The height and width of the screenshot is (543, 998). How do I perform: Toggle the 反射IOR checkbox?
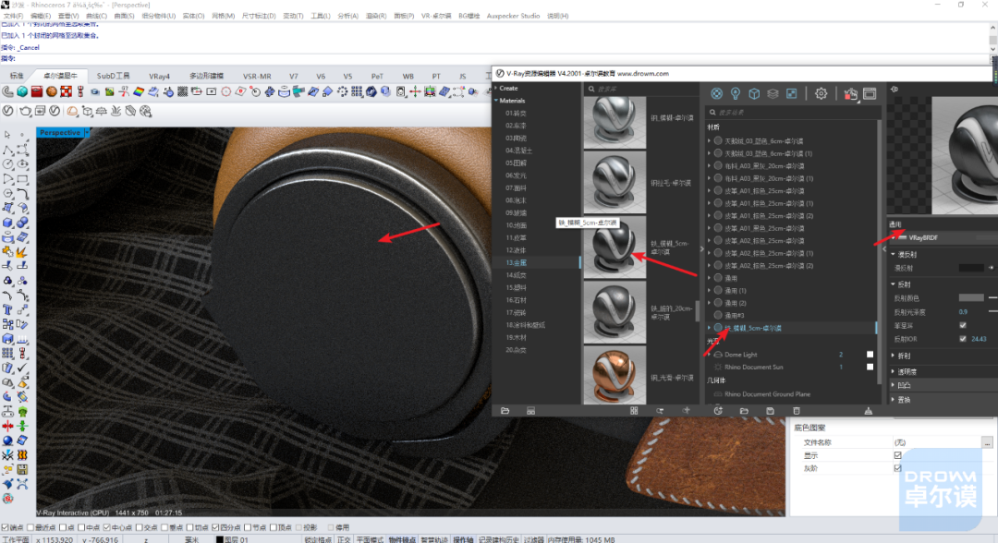pos(962,339)
